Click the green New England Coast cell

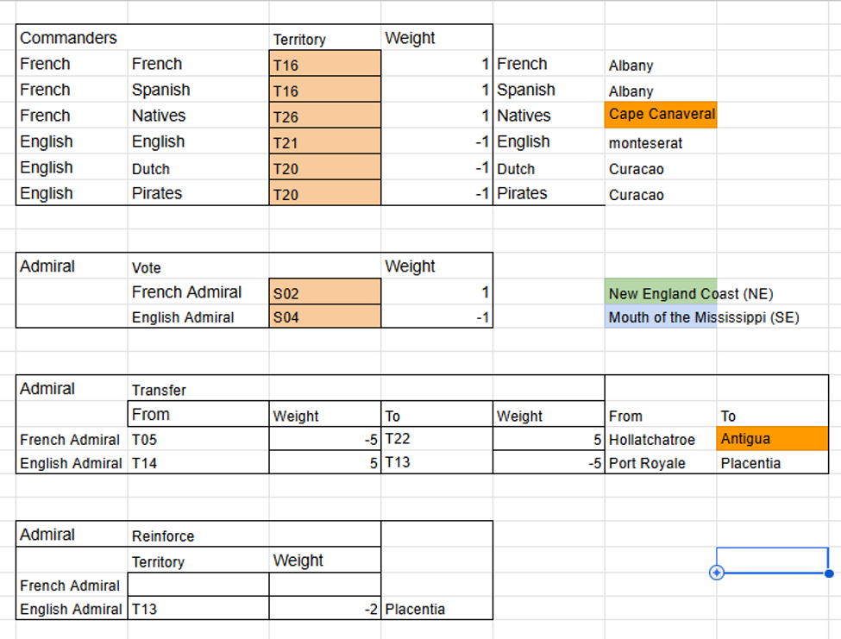pyautogui.click(x=661, y=292)
